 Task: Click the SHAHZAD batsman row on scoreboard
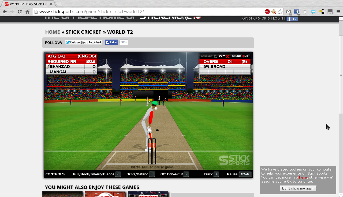point(71,67)
